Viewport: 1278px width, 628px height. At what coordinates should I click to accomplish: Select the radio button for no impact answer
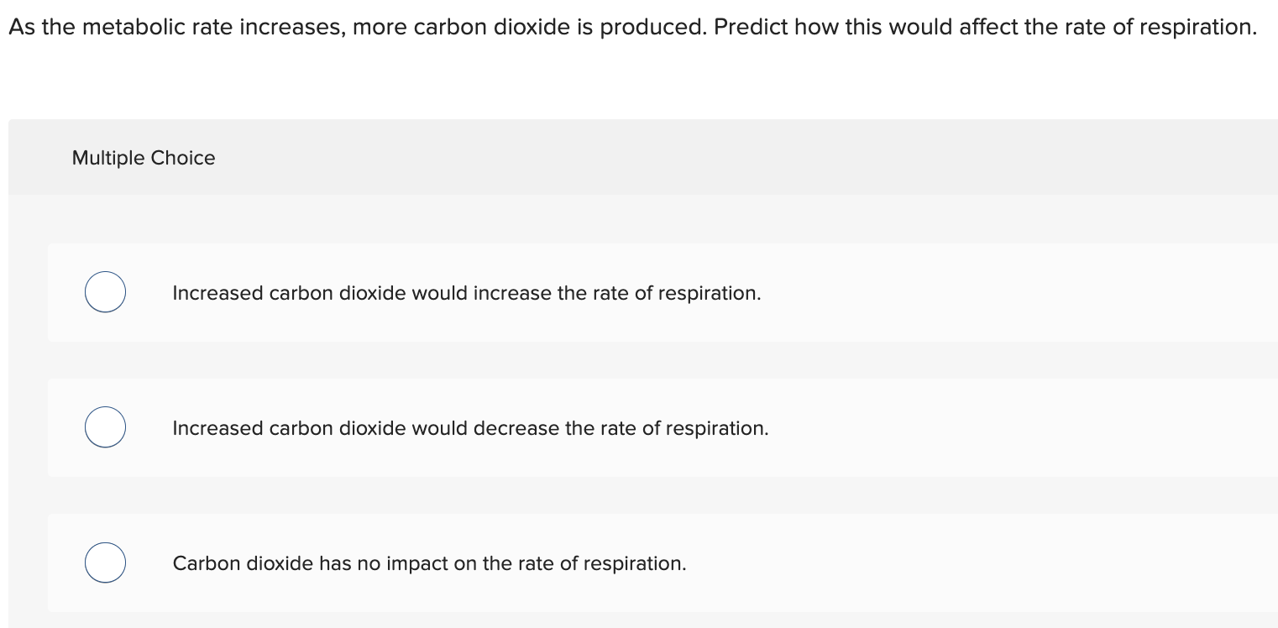point(104,563)
